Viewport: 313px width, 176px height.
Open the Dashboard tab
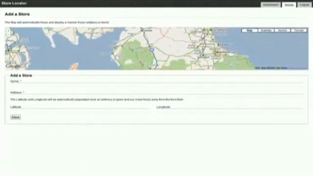point(270,5)
